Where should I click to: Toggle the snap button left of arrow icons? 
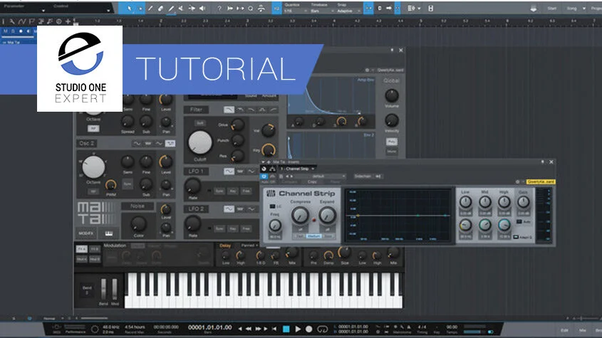point(368,9)
